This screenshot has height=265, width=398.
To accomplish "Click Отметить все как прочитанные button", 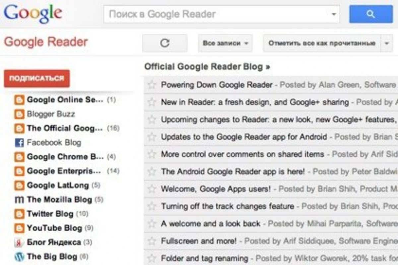I will (322, 43).
